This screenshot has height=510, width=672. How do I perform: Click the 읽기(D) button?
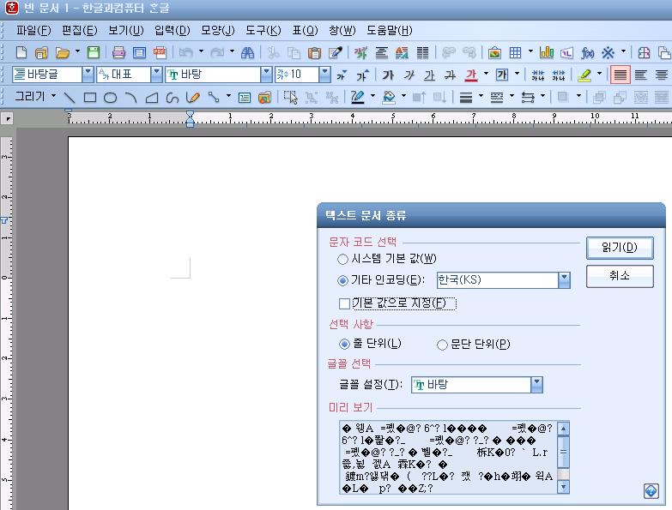click(x=620, y=248)
